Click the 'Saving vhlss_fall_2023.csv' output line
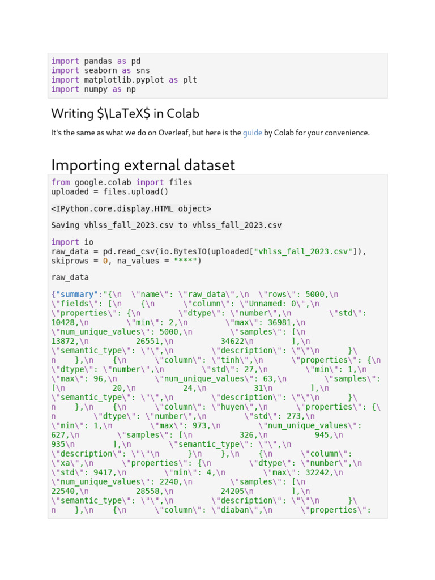This screenshot has width=435, height=580. pyautogui.click(x=166, y=225)
